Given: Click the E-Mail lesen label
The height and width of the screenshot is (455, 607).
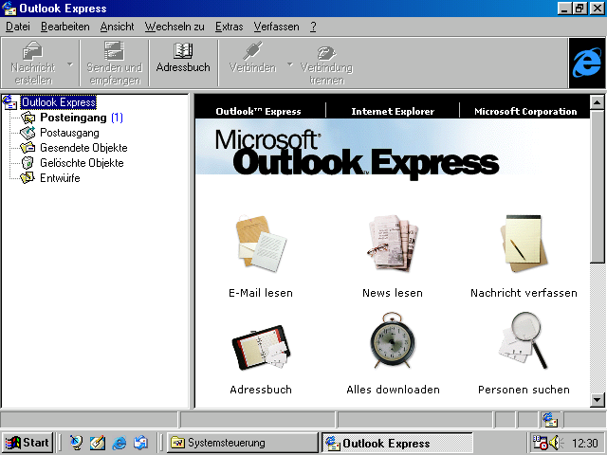Looking at the screenshot, I should pos(261,293).
